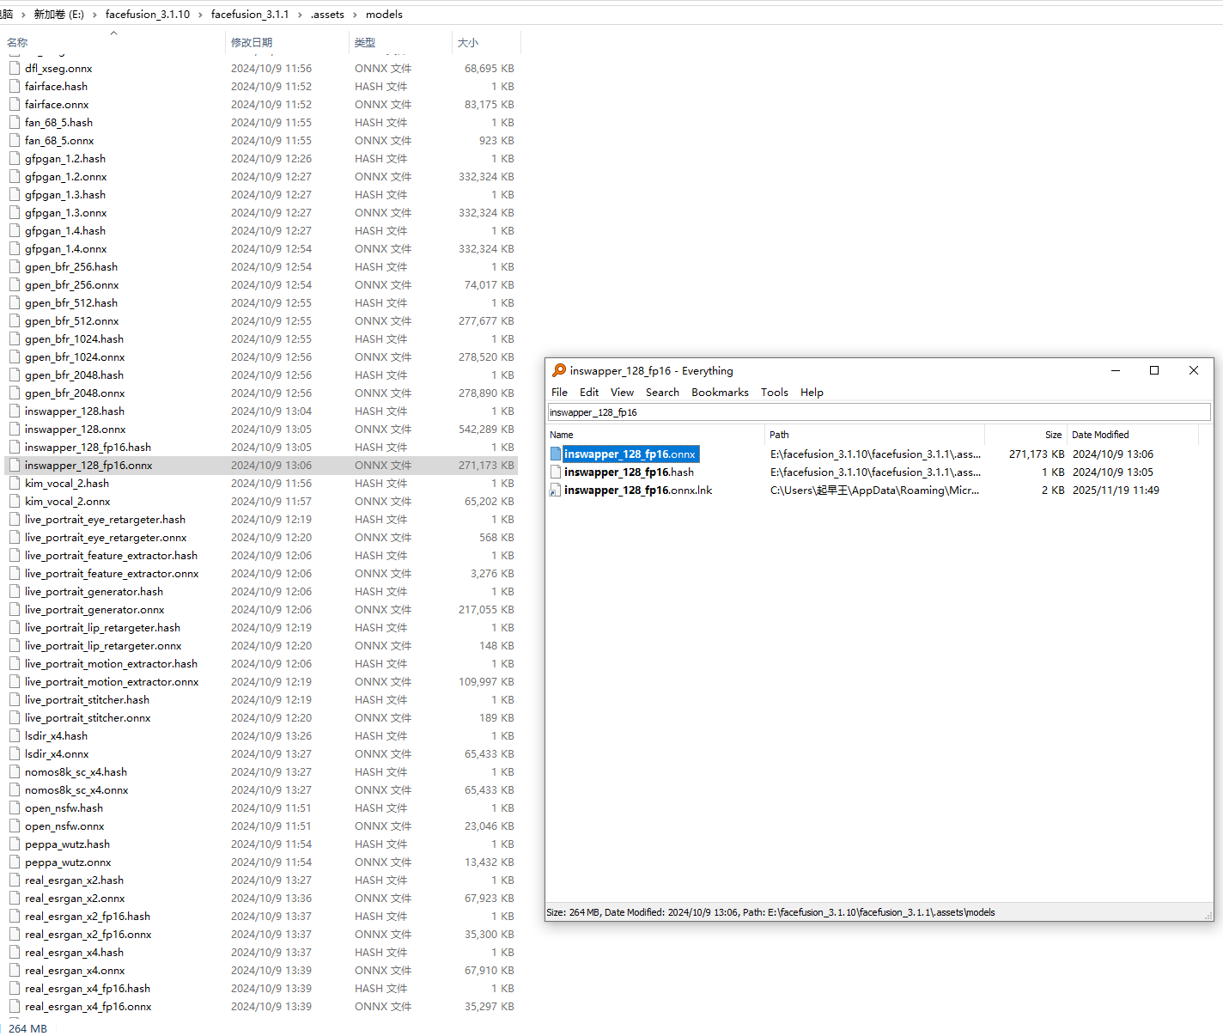Viewport: 1223px width, 1036px height.
Task: Click the Everything search input field
Action: tap(878, 412)
